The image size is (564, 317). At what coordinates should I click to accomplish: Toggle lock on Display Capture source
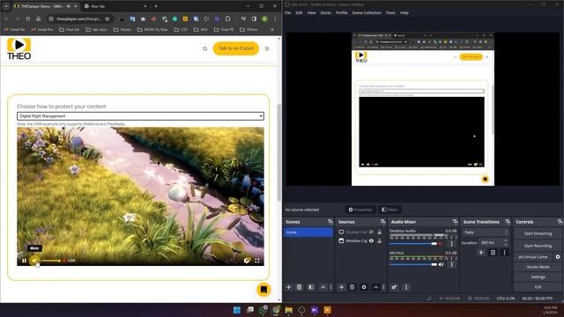click(380, 232)
